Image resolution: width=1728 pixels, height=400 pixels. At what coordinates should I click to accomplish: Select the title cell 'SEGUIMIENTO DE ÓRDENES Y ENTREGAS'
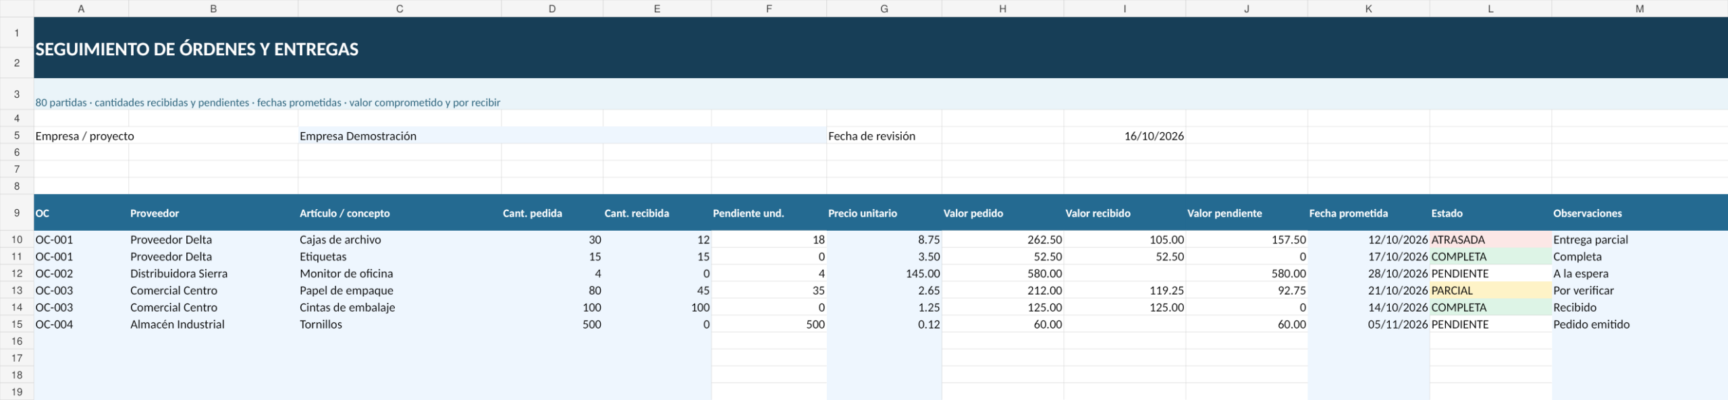tap(881, 48)
